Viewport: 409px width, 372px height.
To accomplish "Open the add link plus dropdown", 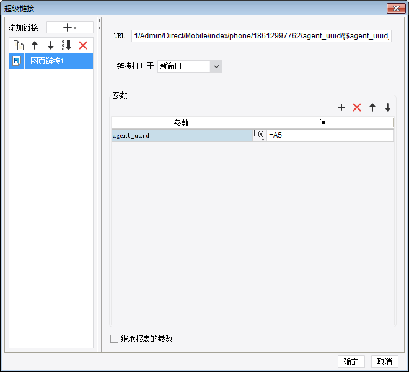I will 69,27.
